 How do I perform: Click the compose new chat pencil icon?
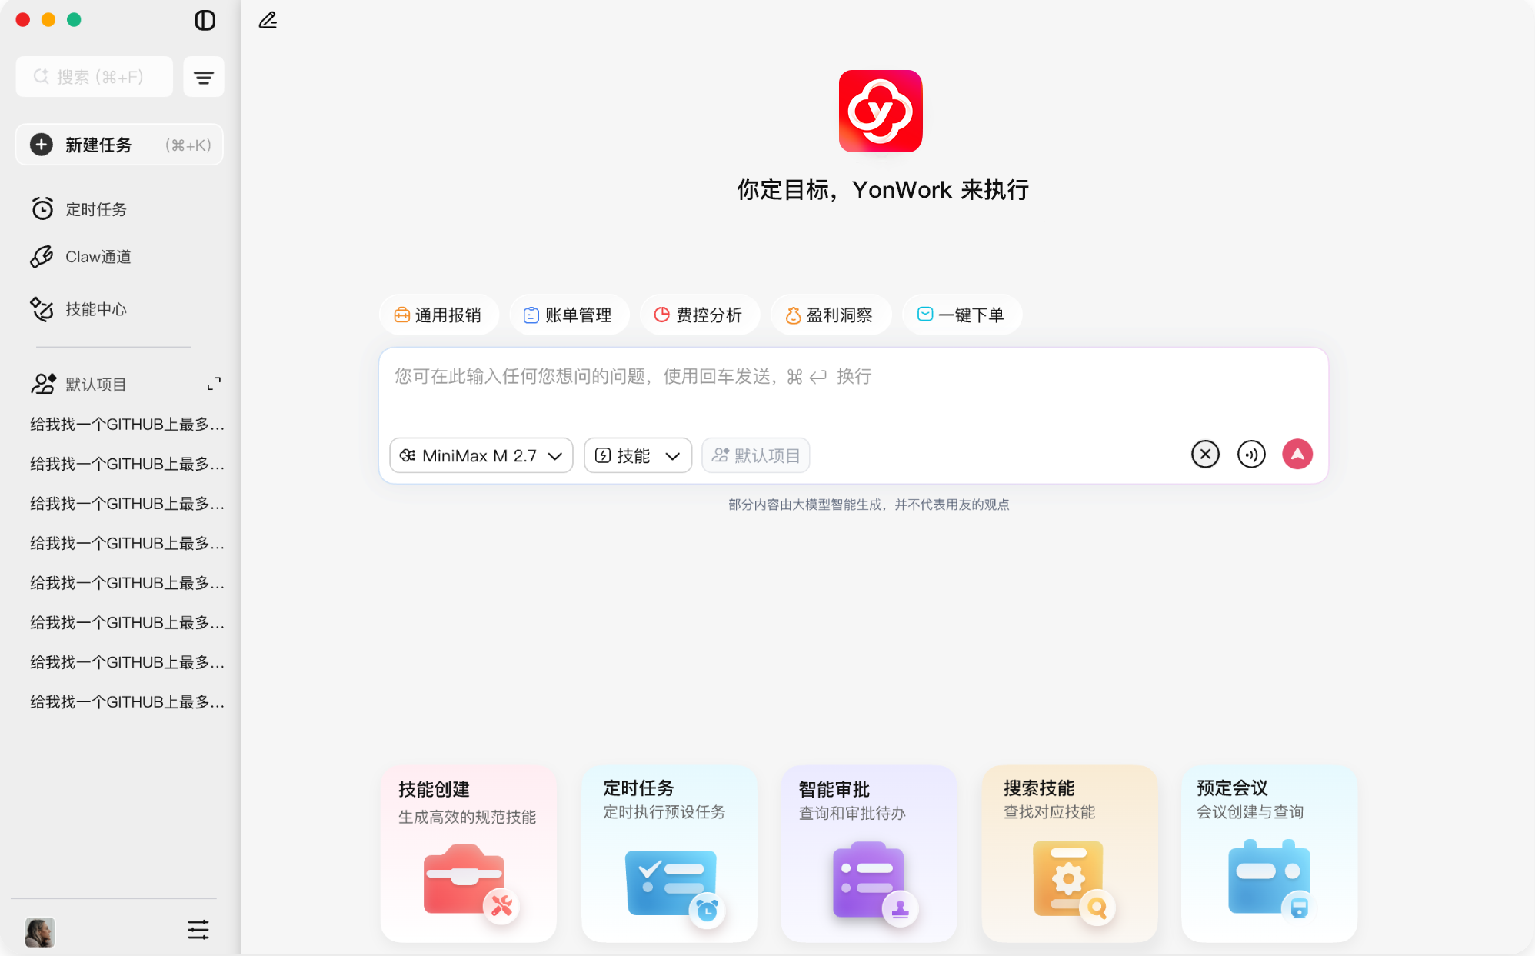point(268,20)
